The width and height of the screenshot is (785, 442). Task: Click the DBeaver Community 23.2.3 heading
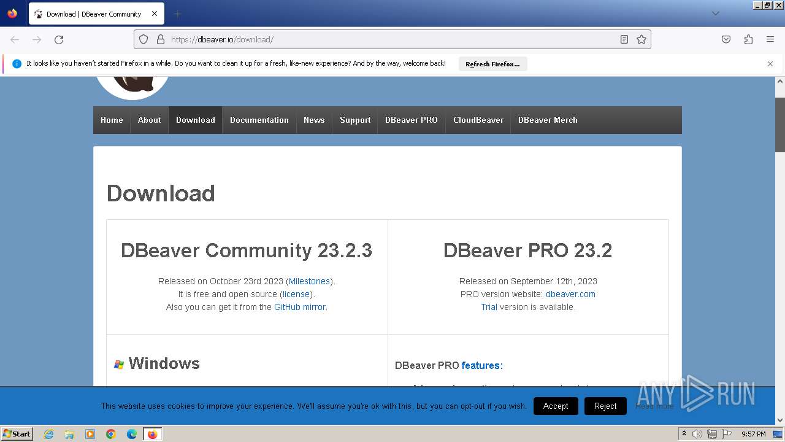[x=247, y=250]
